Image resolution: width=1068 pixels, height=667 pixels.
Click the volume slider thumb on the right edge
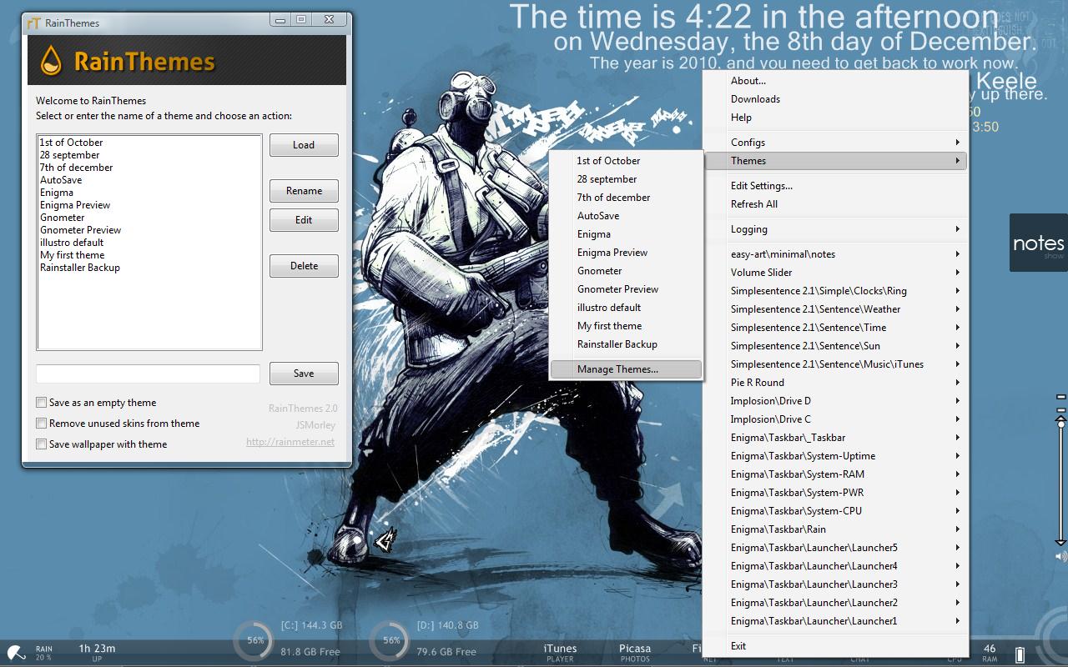1060,424
